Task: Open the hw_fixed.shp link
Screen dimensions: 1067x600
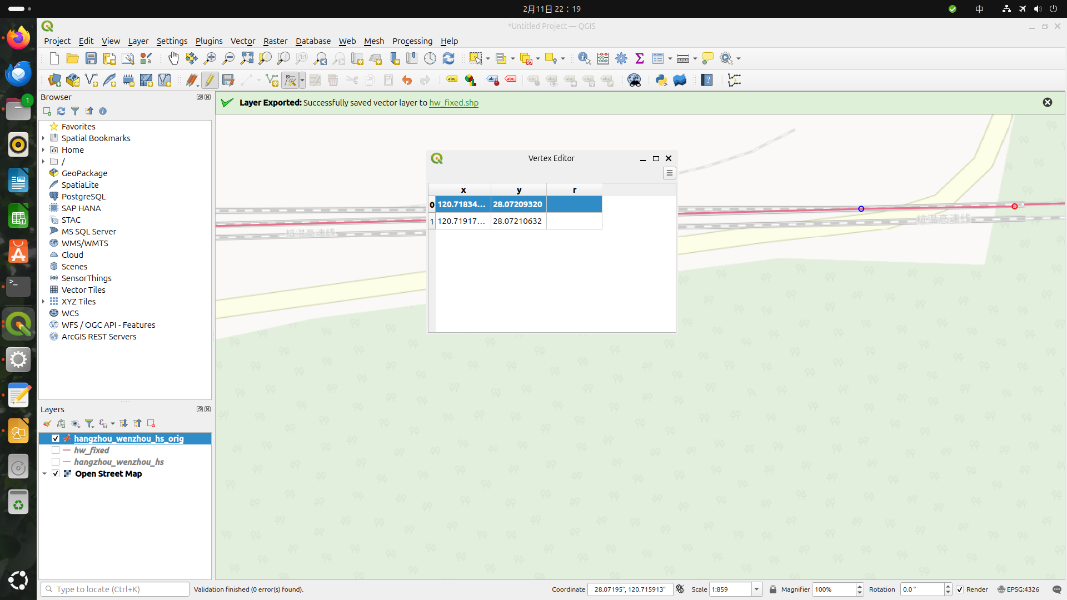Action: tap(453, 103)
